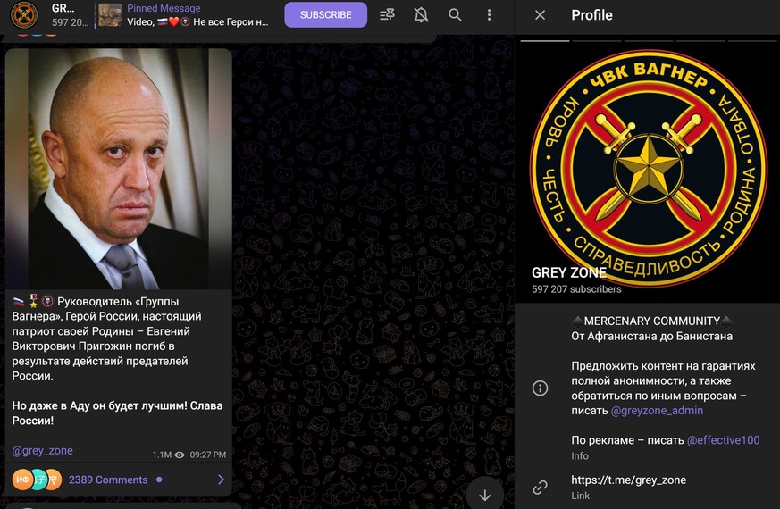Select the first profile photo indicator segment

click(x=545, y=41)
